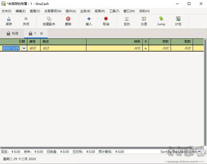Click the Number (编号) entry cell
This screenshot has width=207, height=164.
[x=34, y=48]
